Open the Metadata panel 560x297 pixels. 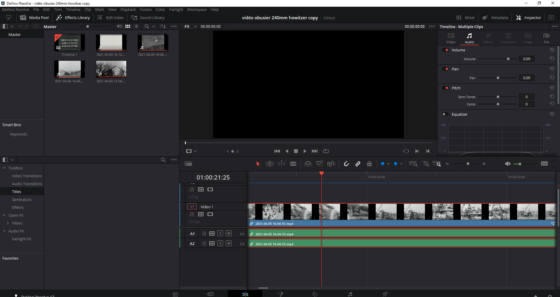[x=495, y=18]
